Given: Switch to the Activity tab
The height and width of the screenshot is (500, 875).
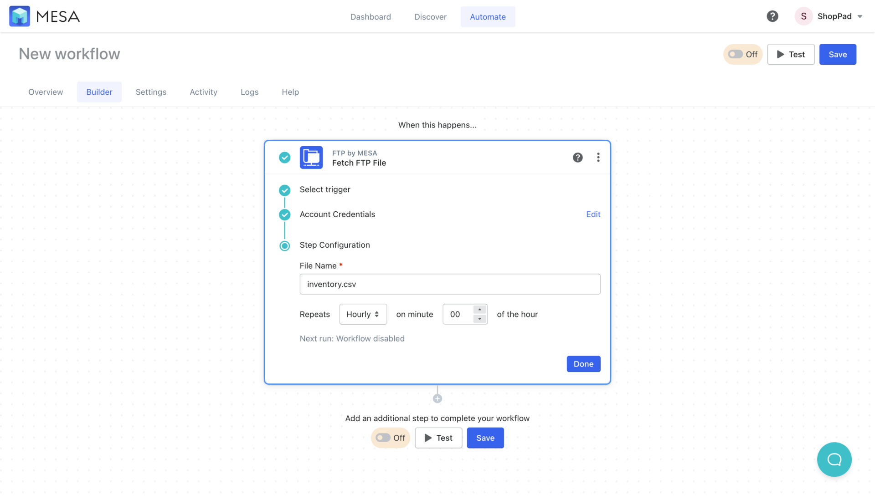Looking at the screenshot, I should point(203,92).
